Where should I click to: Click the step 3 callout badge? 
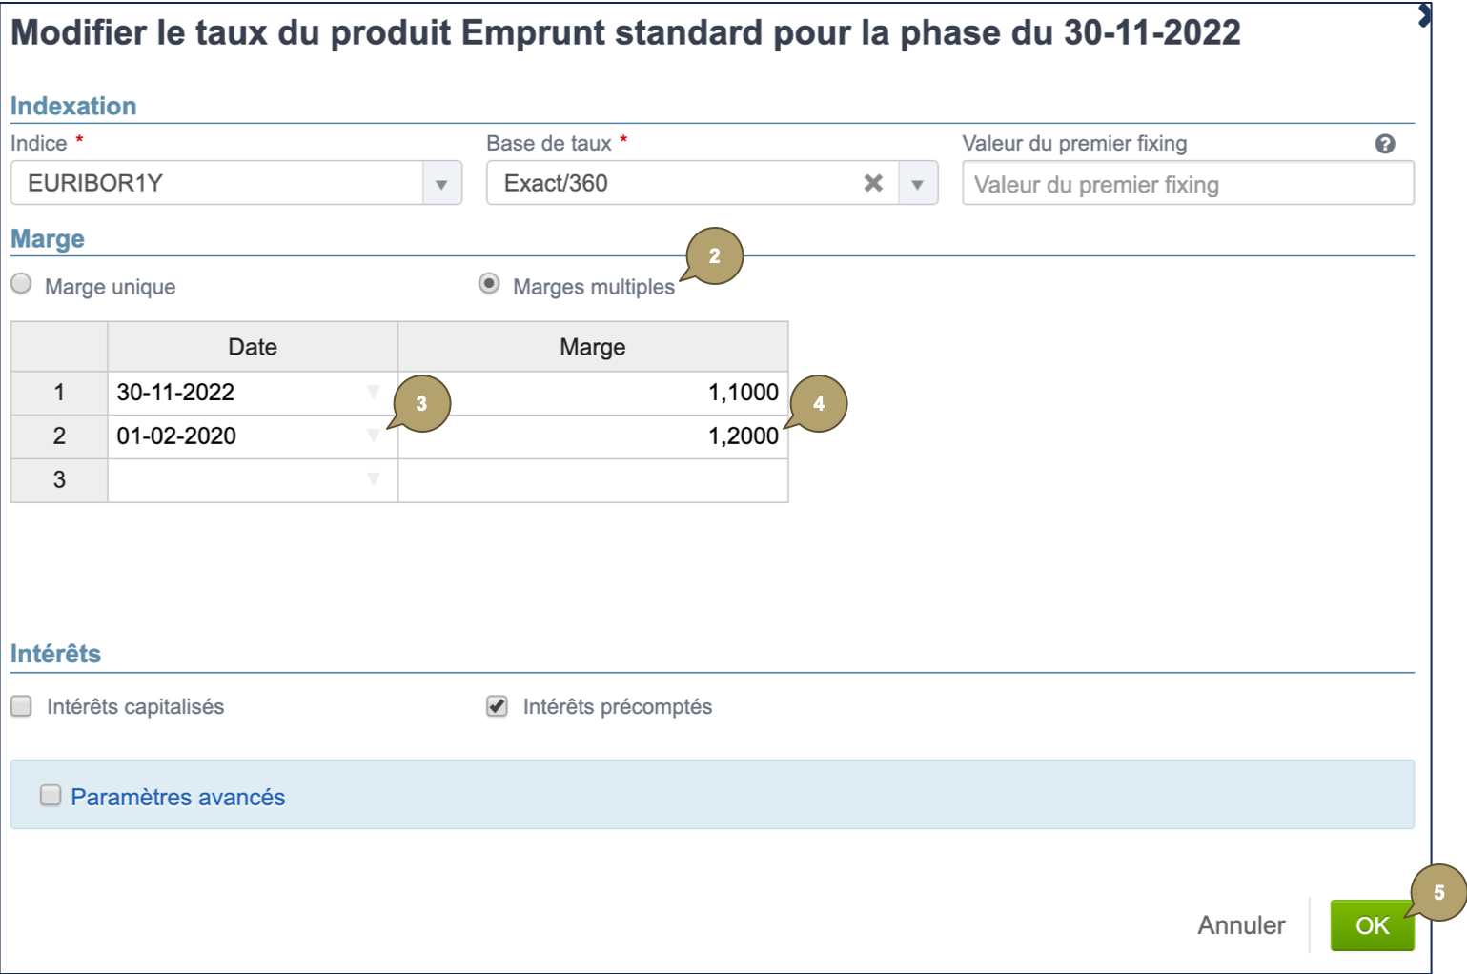pos(421,403)
